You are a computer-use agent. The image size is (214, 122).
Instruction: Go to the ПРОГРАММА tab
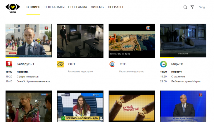[77, 7]
